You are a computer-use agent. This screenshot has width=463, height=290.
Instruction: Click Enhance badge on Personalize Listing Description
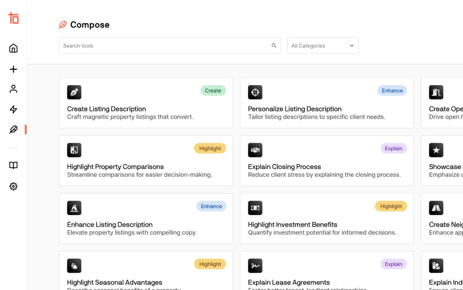point(392,91)
